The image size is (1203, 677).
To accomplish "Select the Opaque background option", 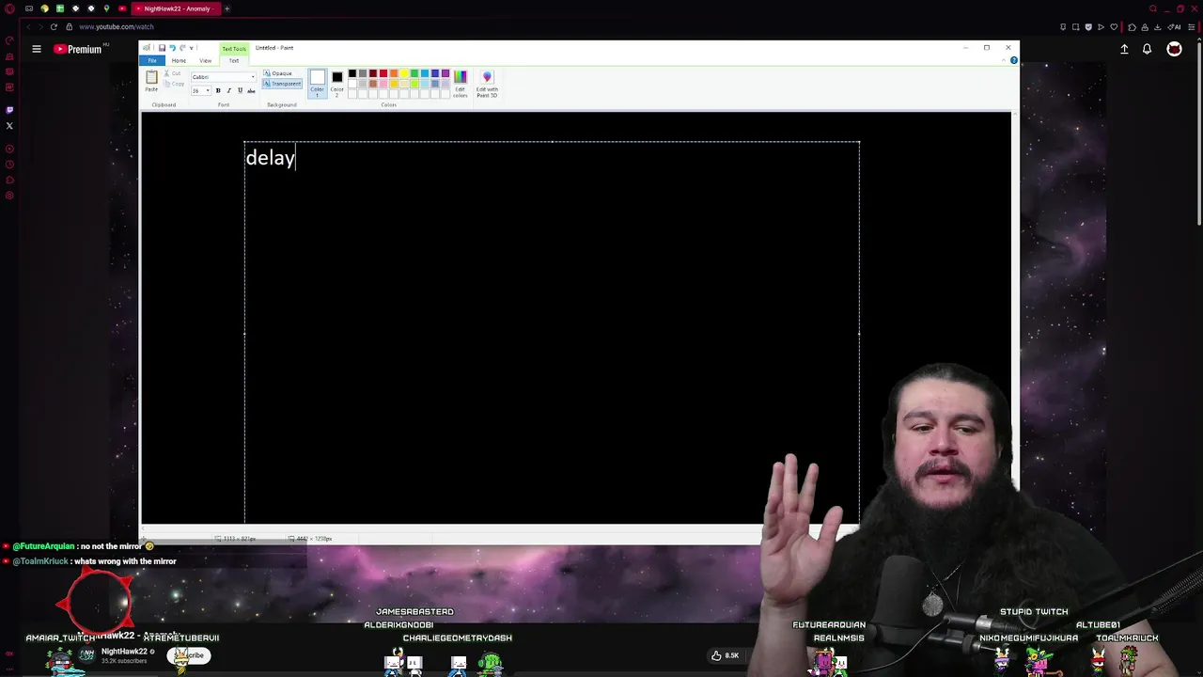I will coord(278,73).
